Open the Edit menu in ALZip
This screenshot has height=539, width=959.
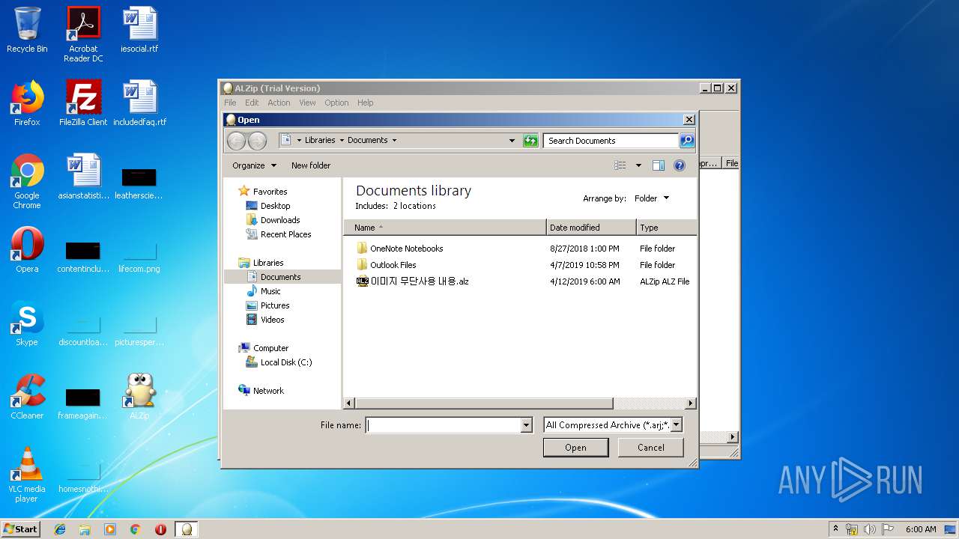252,103
